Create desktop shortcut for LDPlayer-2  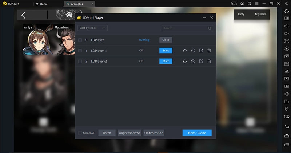[x=201, y=61]
